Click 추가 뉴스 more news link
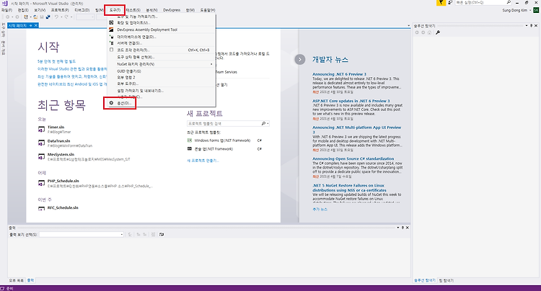 click(320, 210)
